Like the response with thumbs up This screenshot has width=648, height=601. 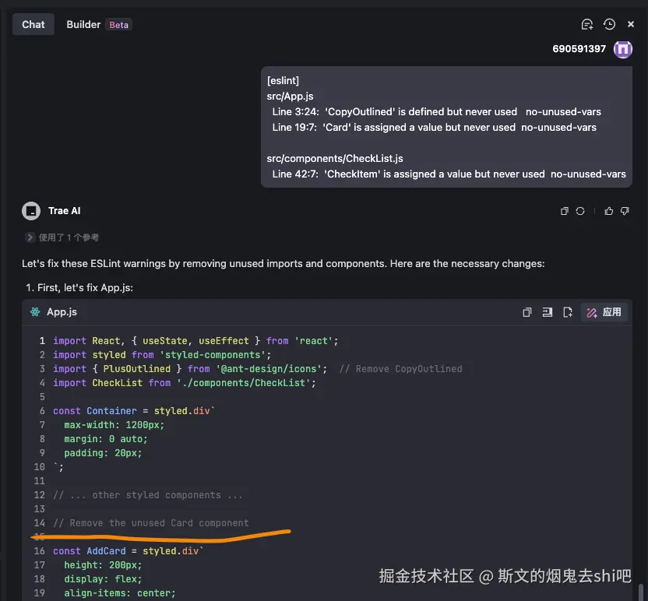(609, 211)
